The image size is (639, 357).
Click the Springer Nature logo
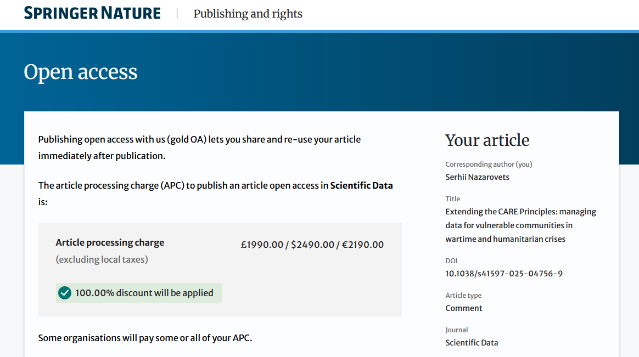click(x=92, y=13)
